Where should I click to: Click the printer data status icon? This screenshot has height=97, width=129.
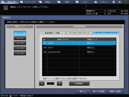[x=10, y=95]
